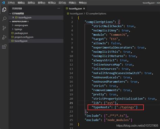Open the Extensions view icon
The width and height of the screenshot is (160, 129).
pos(4,47)
